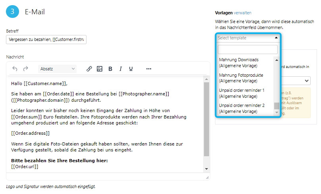Click the bold Bitte bezahlen Sie Ihre Bestellung line
Viewport: 321px width, 194px height.
(60, 161)
